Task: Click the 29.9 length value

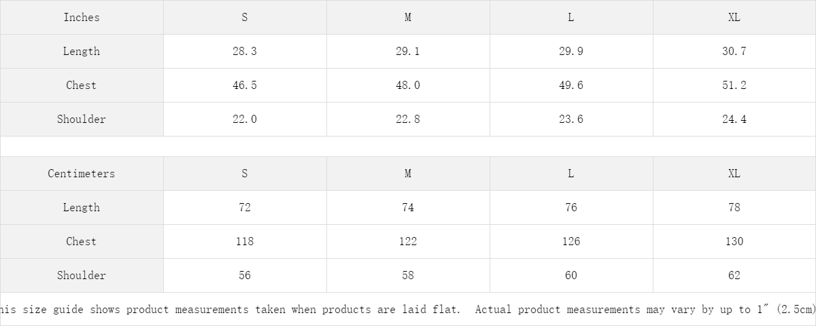Action: click(571, 52)
